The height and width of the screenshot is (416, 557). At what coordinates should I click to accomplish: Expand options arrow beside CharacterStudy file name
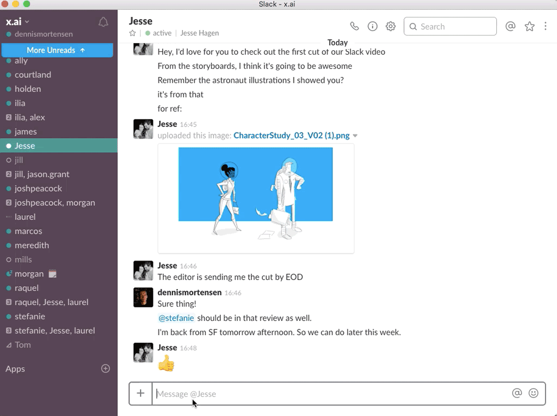[x=355, y=136]
